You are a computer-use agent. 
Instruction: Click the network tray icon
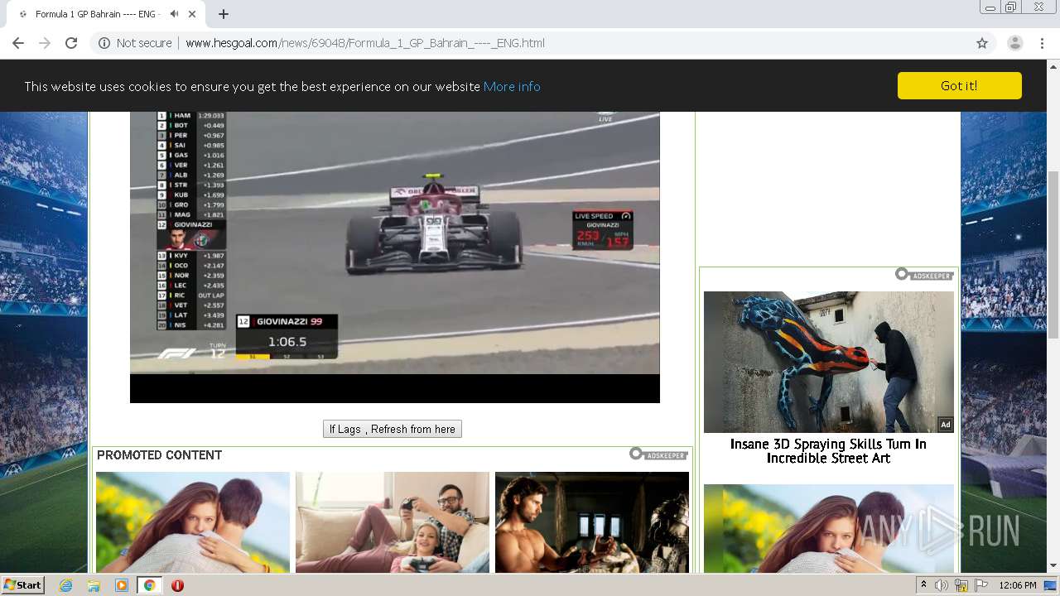(961, 585)
